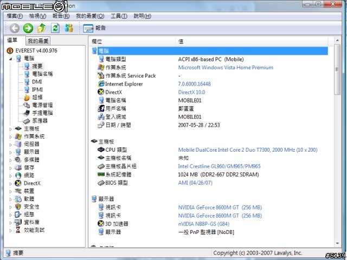Select the DMI tree item
The image size is (347, 260).
37,82
